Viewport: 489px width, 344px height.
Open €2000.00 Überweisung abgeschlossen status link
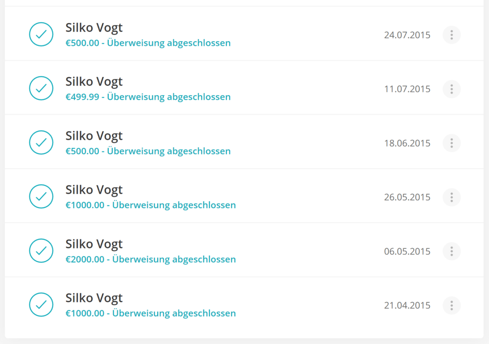pyautogui.click(x=150, y=259)
